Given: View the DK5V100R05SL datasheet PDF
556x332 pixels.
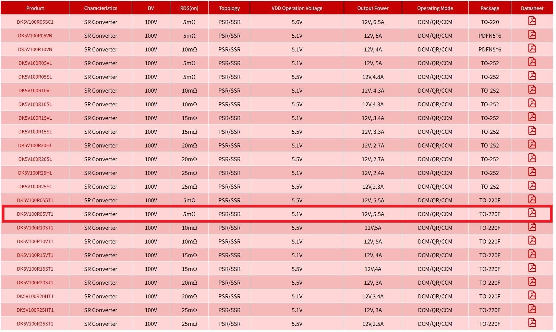Looking at the screenshot, I should click(x=532, y=76).
